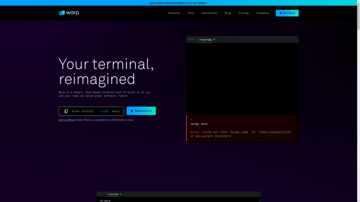Open the Features menu item
This screenshot has width=360, height=202.
pyautogui.click(x=174, y=13)
